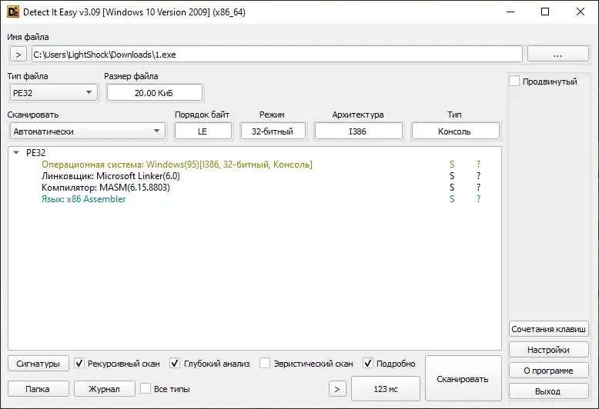Open the PE32 file type dropdown

click(53, 93)
